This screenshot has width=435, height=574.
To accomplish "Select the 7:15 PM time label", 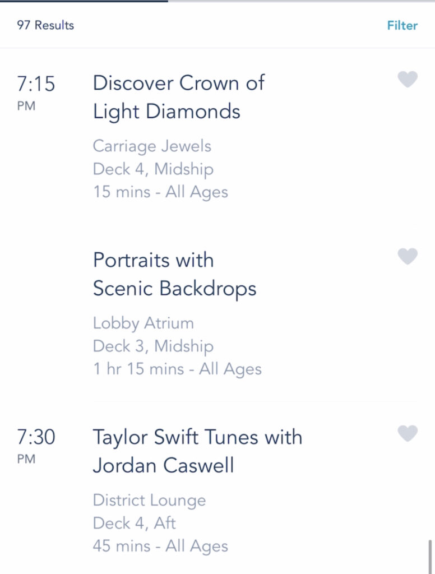I will point(36,92).
